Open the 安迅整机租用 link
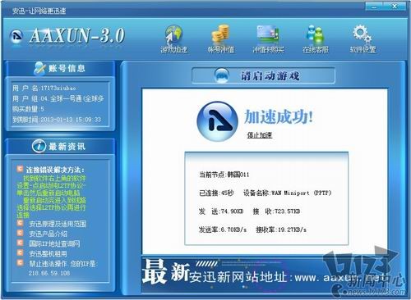 (48, 253)
